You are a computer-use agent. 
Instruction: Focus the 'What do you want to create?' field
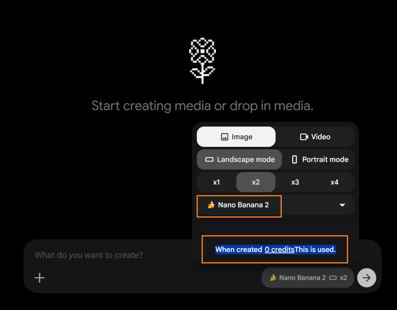pos(89,255)
